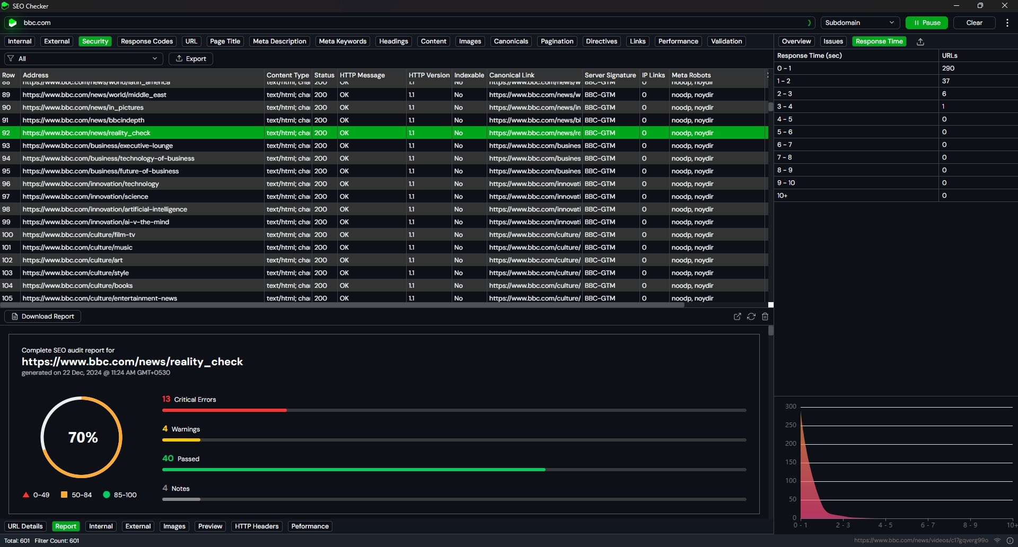This screenshot has height=547, width=1018.
Task: Open report in external window icon
Action: (x=737, y=316)
